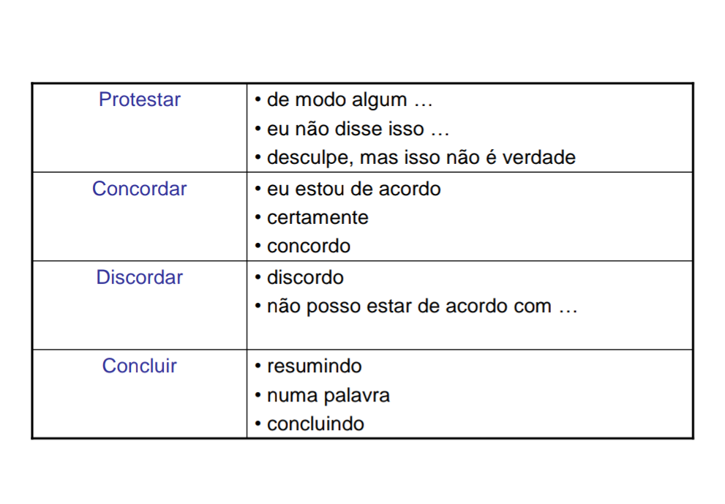725x504 pixels.
Task: Click the bullet before 'de modo algum'
Action: pyautogui.click(x=258, y=100)
